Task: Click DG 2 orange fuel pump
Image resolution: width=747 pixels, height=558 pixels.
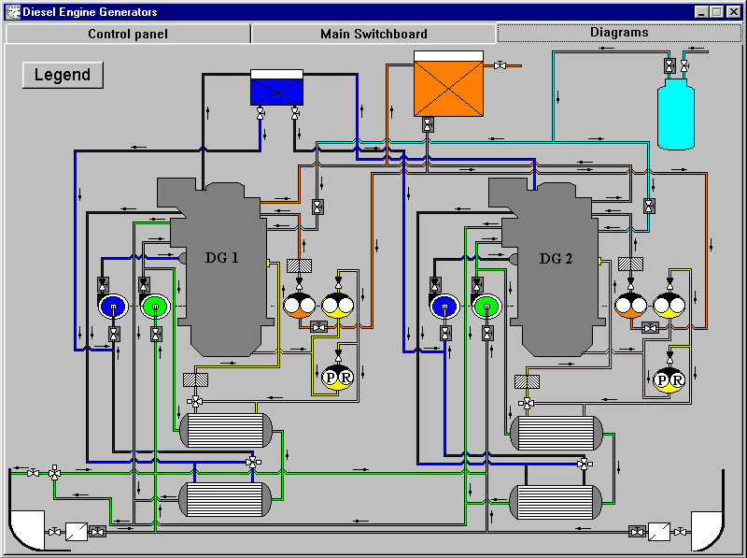Action: (630, 306)
